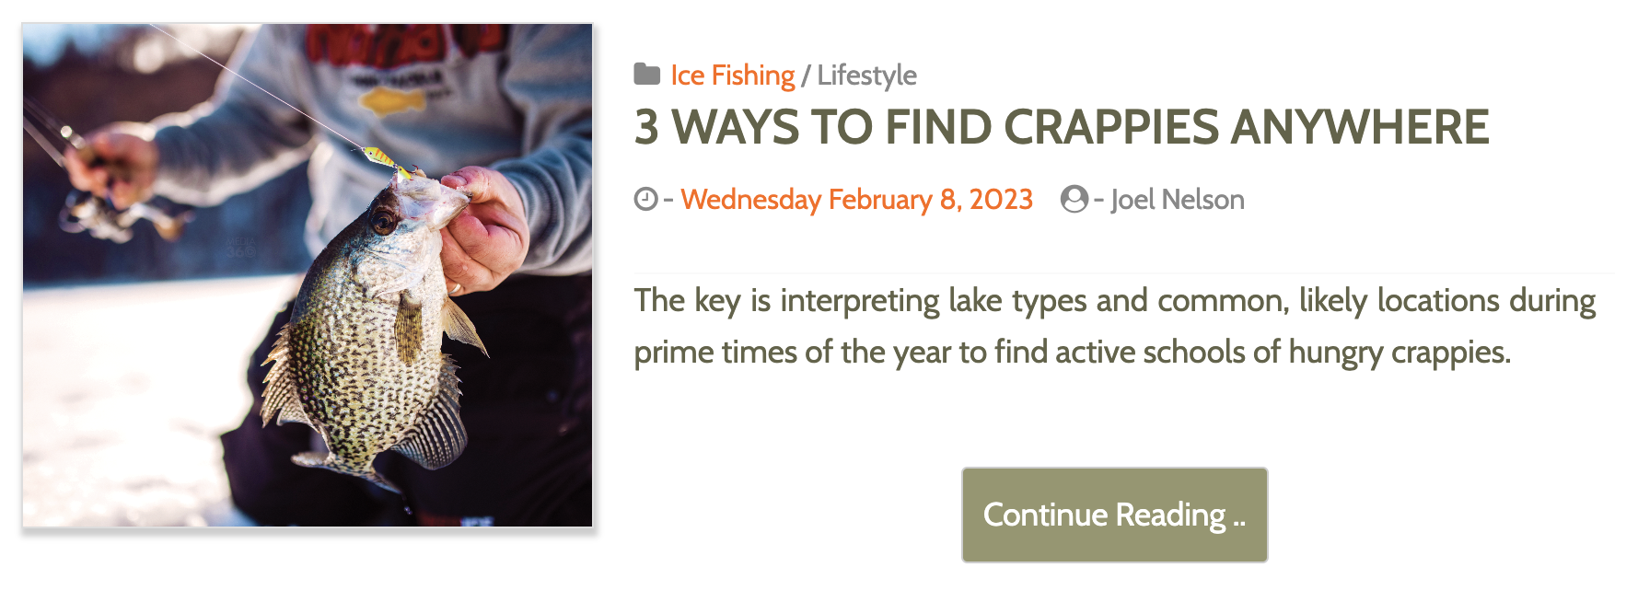This screenshot has width=1626, height=602.
Task: Click the author profile icon
Action: [x=1074, y=199]
